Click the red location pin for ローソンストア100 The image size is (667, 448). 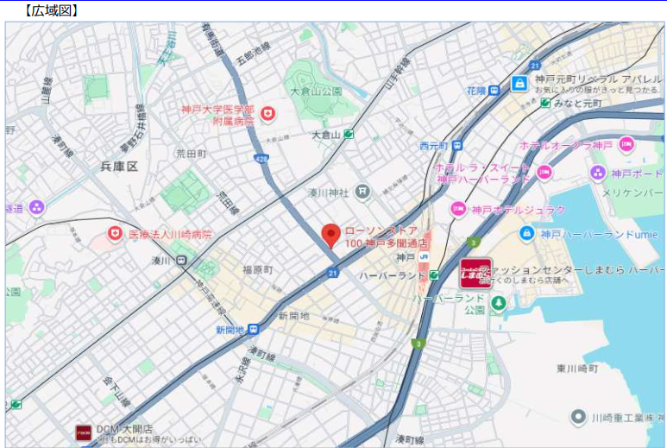(x=330, y=236)
